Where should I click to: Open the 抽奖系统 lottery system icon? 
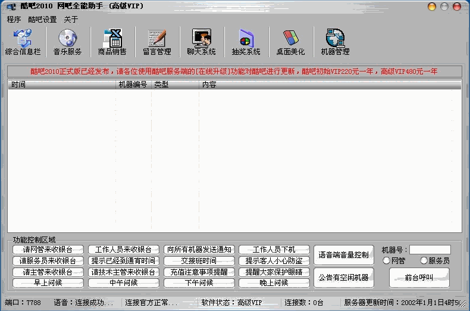coord(246,42)
